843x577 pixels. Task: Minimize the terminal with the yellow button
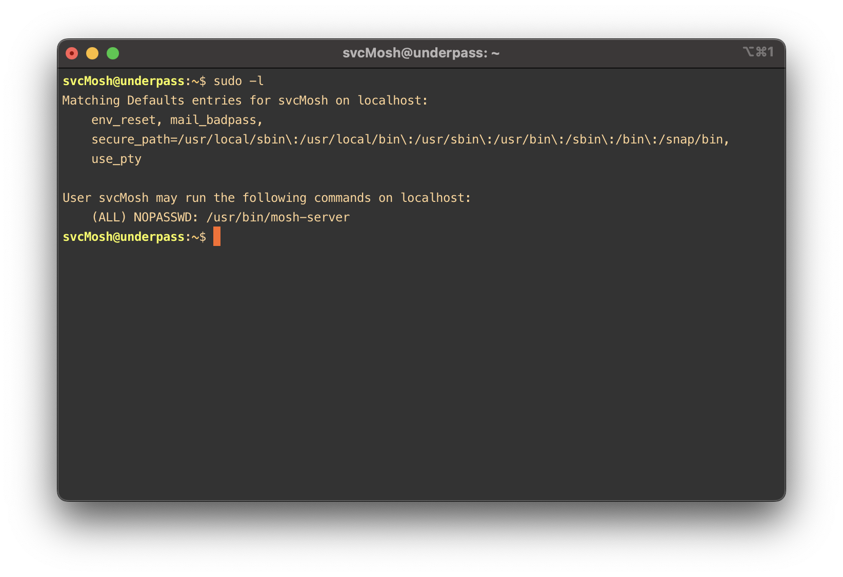click(x=92, y=53)
